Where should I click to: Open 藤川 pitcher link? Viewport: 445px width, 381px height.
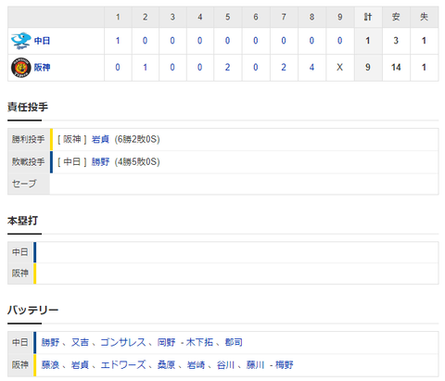(255, 364)
